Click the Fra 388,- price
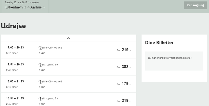The height and width of the screenshot is (106, 209). (x=124, y=67)
